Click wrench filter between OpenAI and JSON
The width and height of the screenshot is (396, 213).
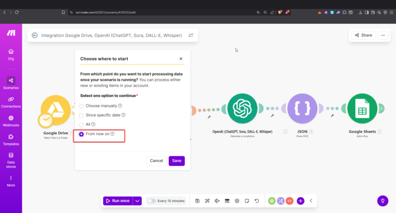pos(272,116)
